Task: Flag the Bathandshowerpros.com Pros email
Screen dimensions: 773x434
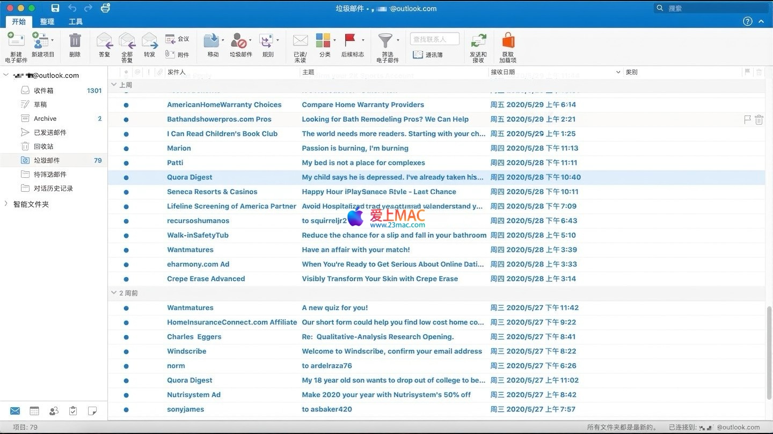Action: 747,120
